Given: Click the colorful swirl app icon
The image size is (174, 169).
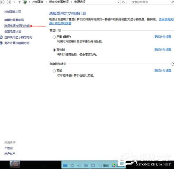Looking at the screenshot, I should pyautogui.click(x=113, y=166).
